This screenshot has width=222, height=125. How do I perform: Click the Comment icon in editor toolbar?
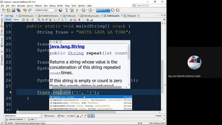tap(88, 20)
